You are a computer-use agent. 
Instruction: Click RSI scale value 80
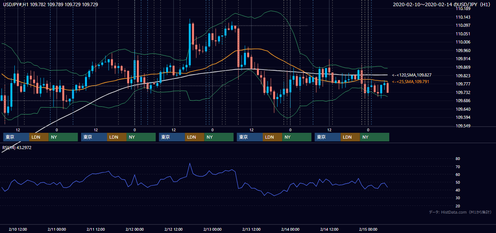click(x=458, y=159)
